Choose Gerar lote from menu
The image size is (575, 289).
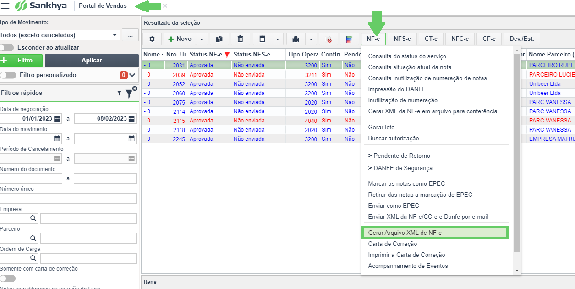pyautogui.click(x=381, y=127)
